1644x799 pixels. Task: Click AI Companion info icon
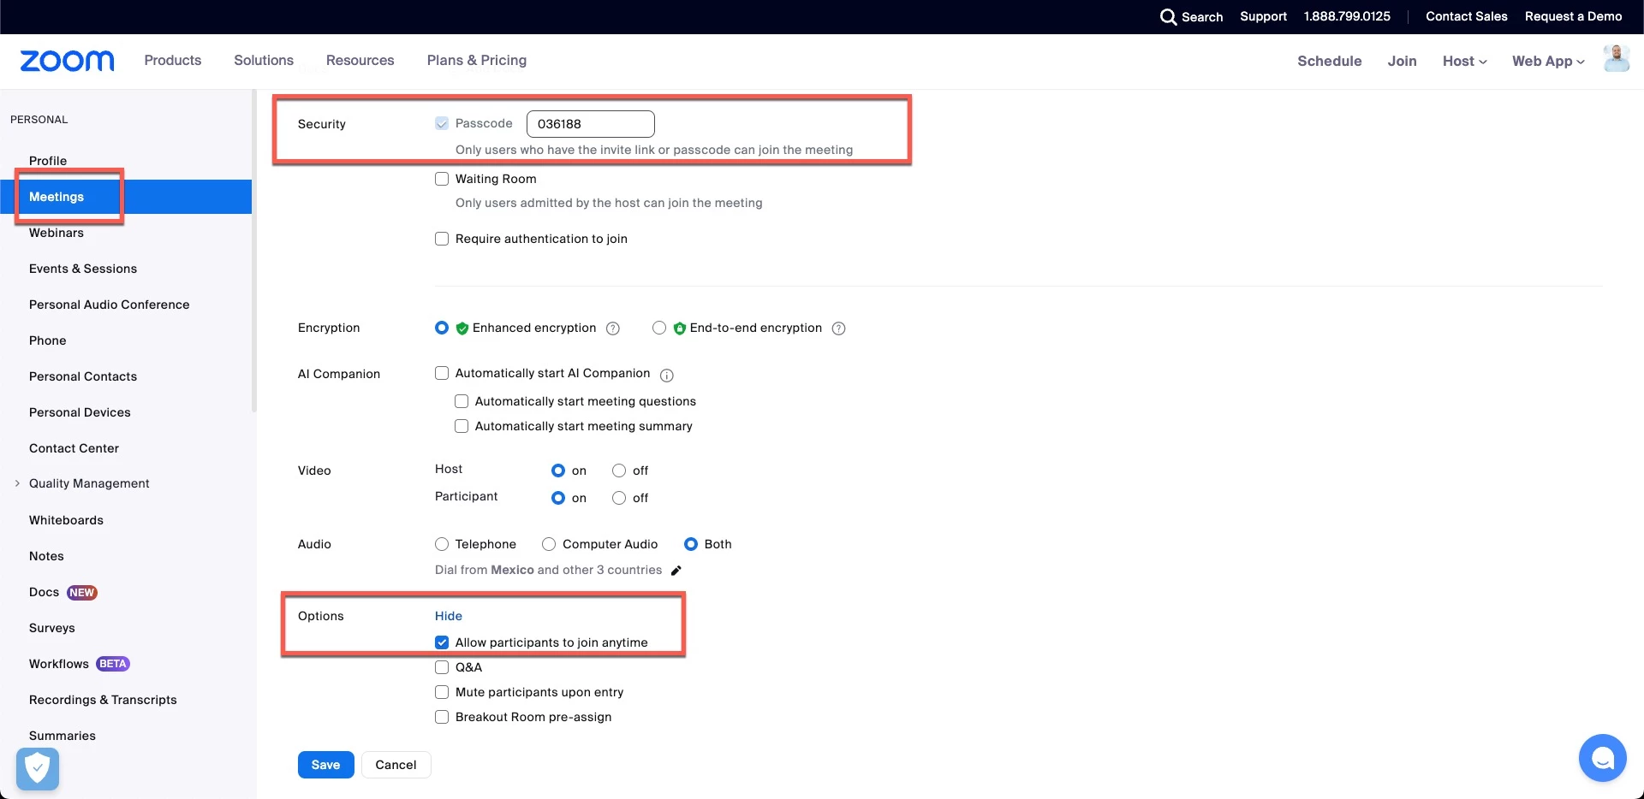tap(667, 375)
